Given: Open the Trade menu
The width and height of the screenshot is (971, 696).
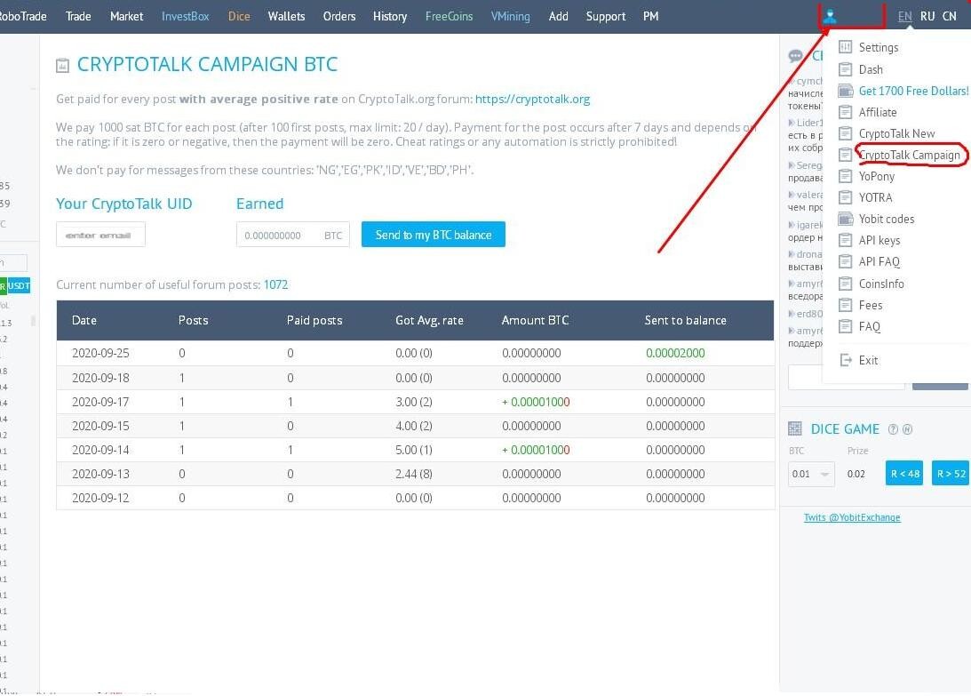Looking at the screenshot, I should [78, 16].
